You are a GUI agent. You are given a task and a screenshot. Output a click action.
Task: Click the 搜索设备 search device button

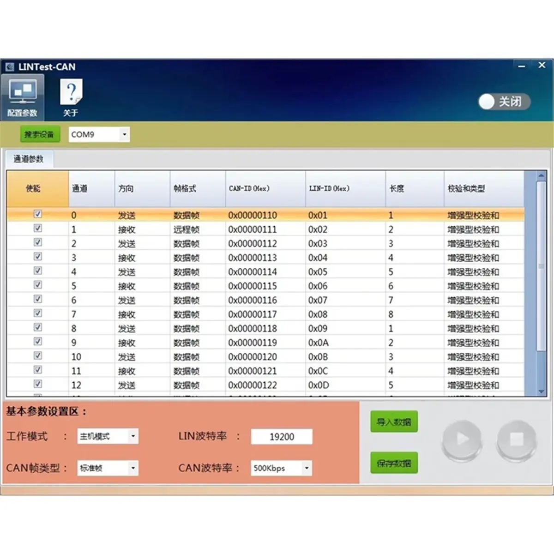coord(40,134)
